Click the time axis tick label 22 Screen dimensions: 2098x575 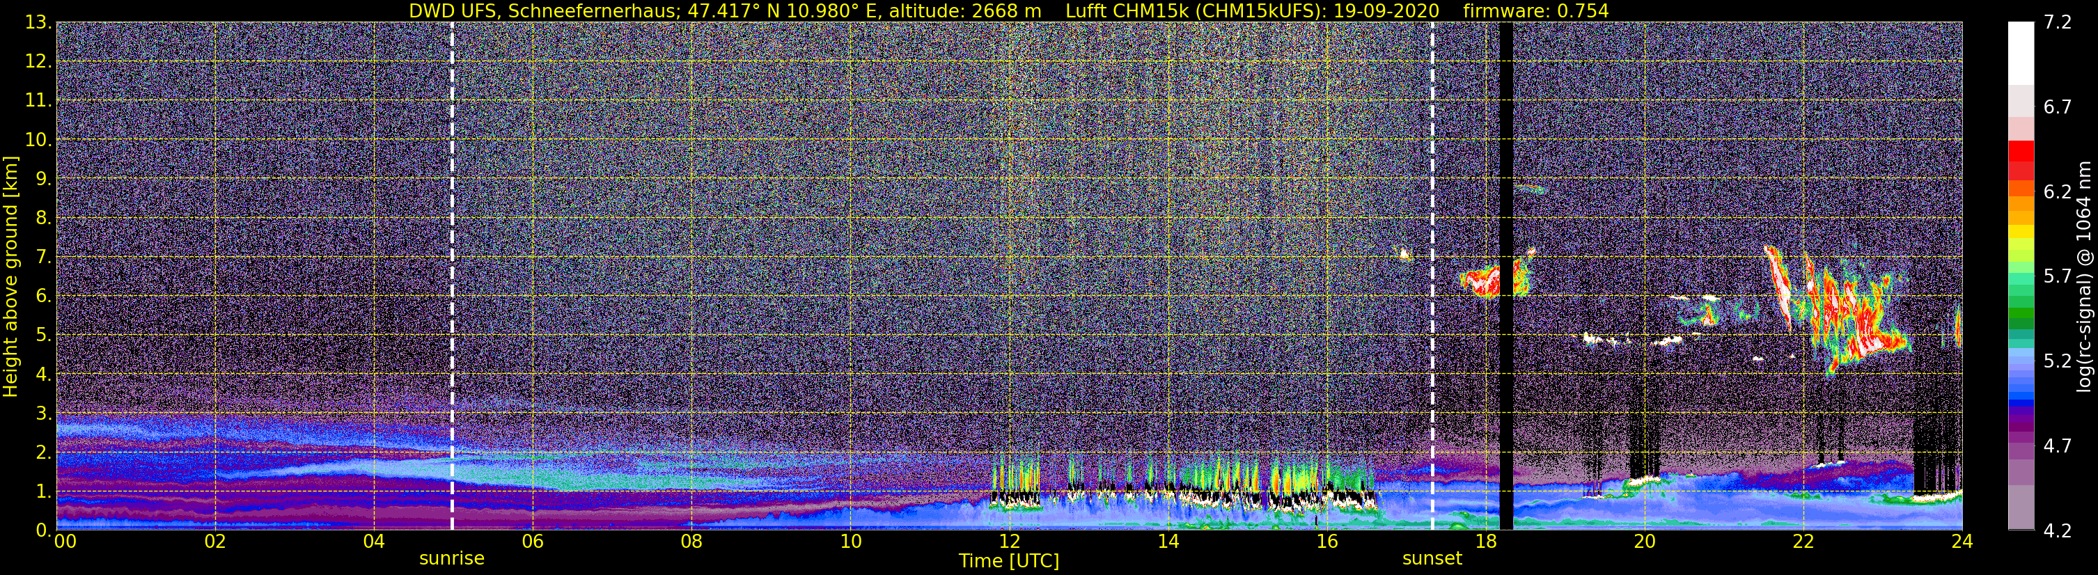(x=1803, y=542)
